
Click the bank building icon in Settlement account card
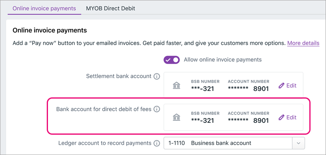tap(176, 86)
